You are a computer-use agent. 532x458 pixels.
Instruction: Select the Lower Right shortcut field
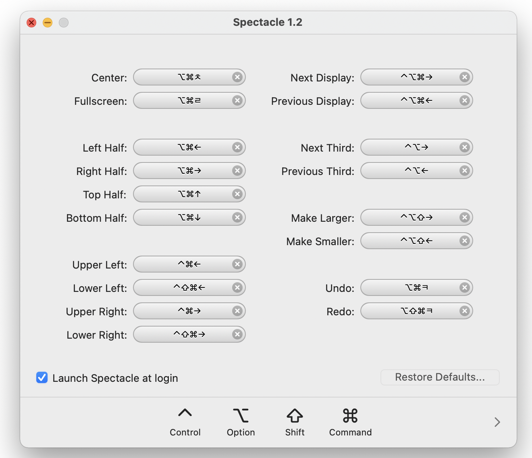click(x=189, y=334)
